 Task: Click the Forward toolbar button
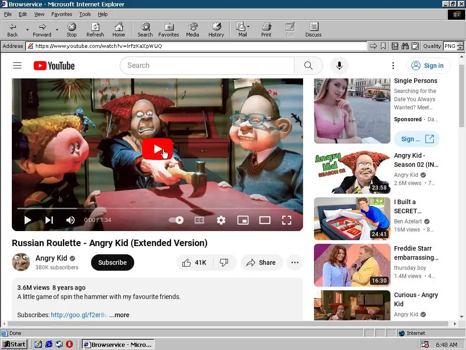[x=42, y=30]
